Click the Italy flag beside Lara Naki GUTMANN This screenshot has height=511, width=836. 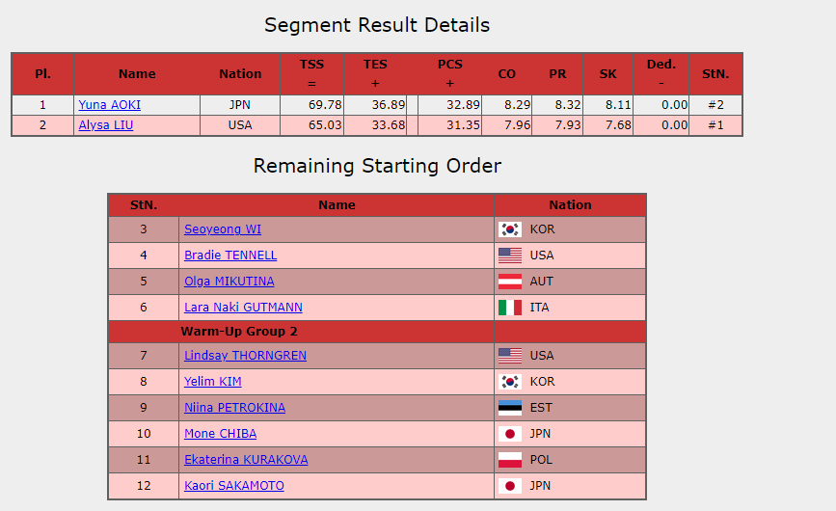point(510,308)
